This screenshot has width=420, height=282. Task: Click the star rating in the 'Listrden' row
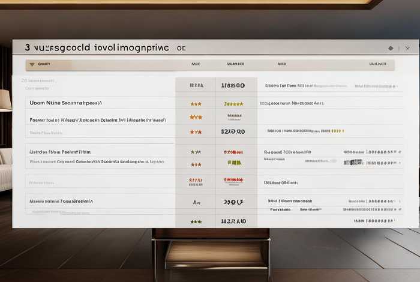pos(196,152)
